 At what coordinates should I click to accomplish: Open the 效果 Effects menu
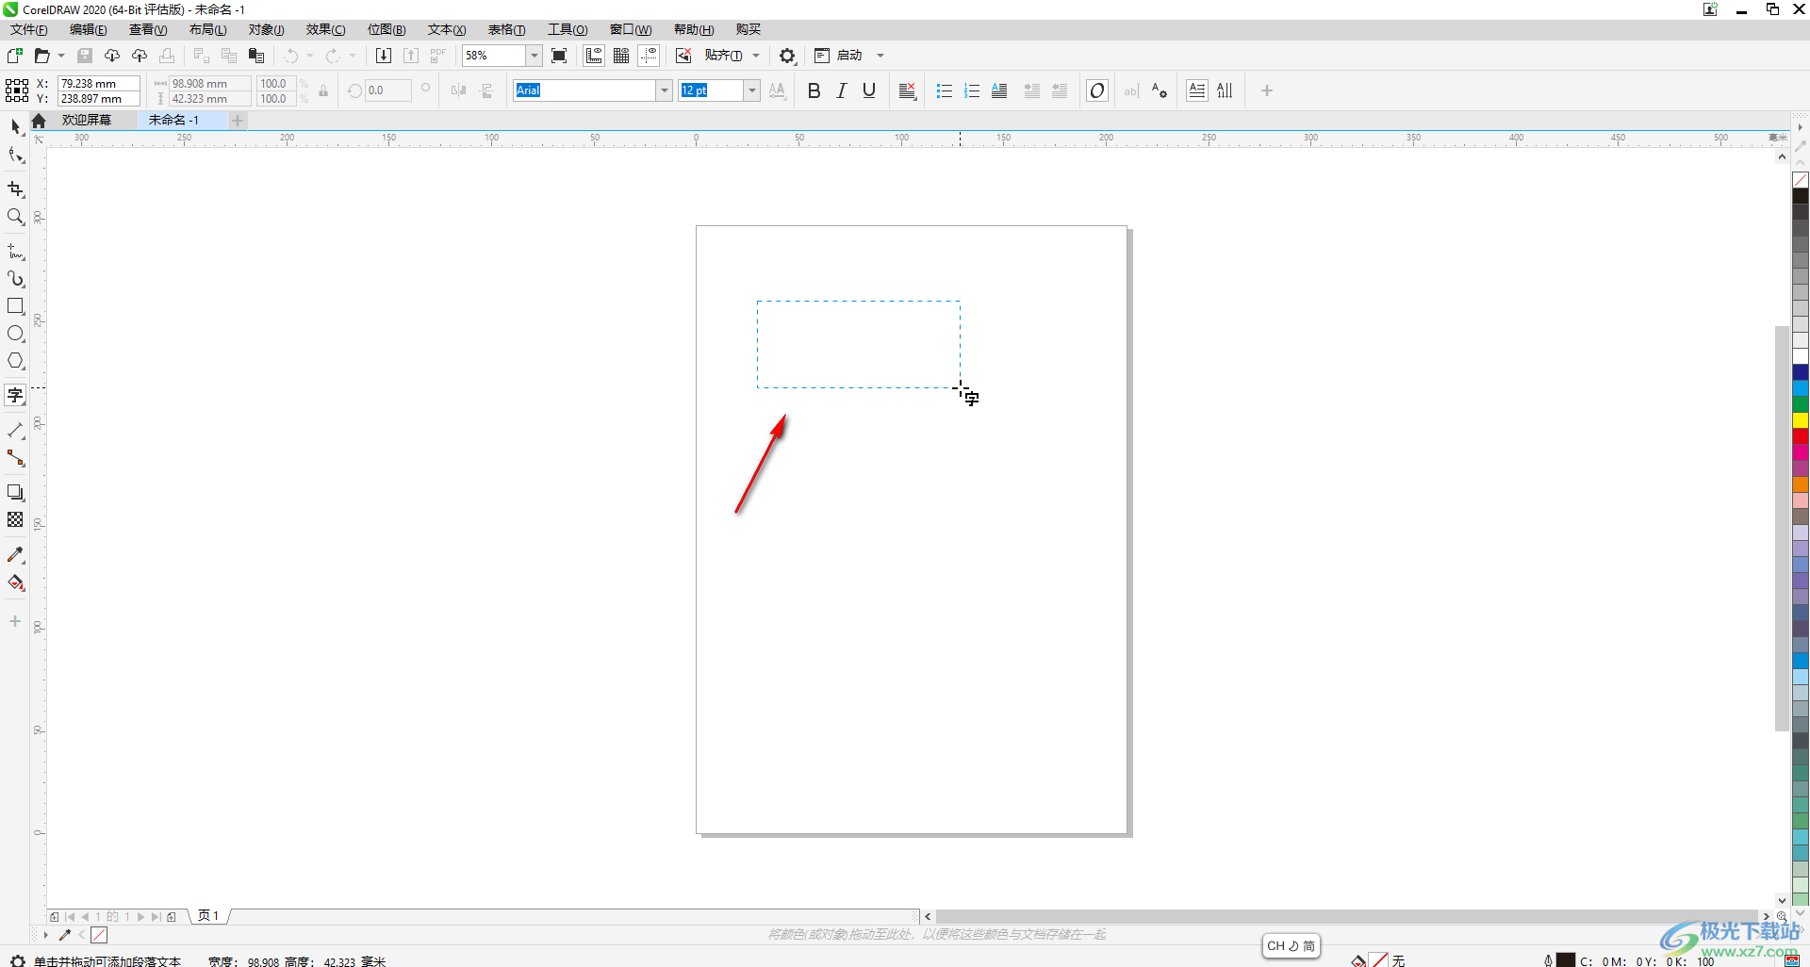pyautogui.click(x=325, y=29)
